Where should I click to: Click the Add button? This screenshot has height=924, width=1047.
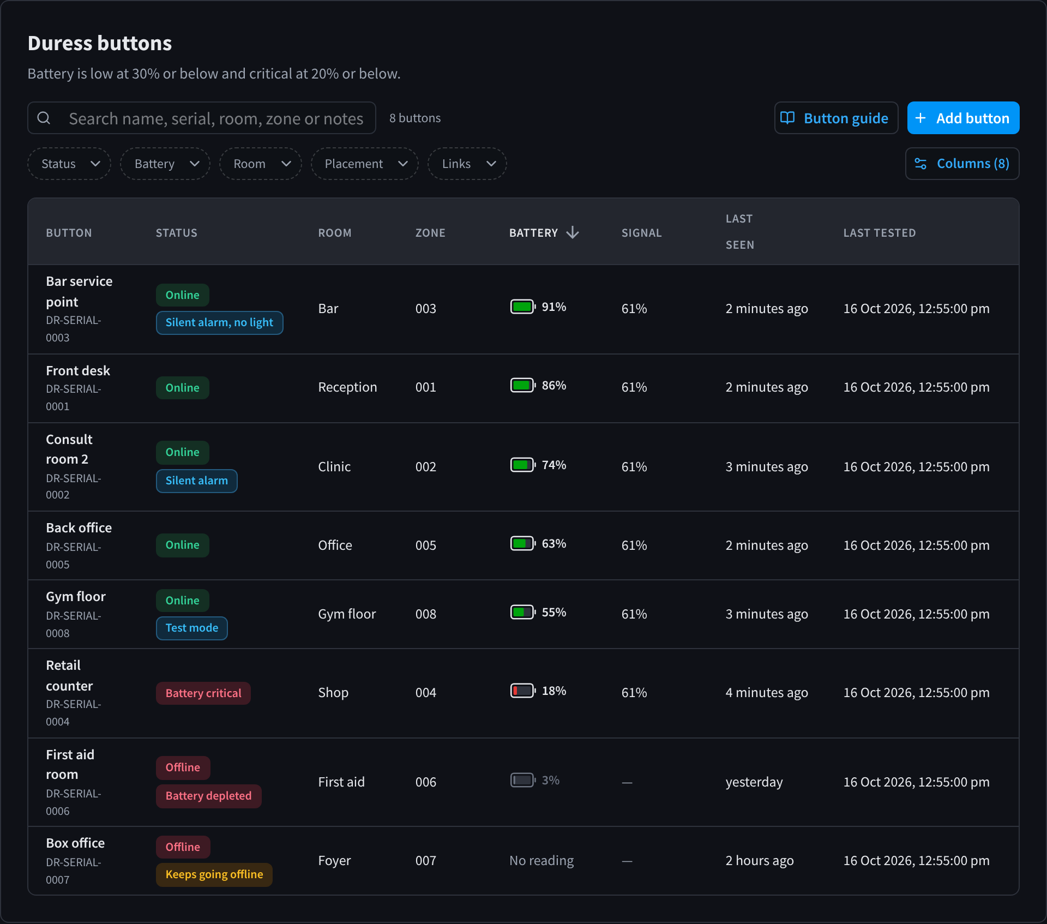coord(963,118)
